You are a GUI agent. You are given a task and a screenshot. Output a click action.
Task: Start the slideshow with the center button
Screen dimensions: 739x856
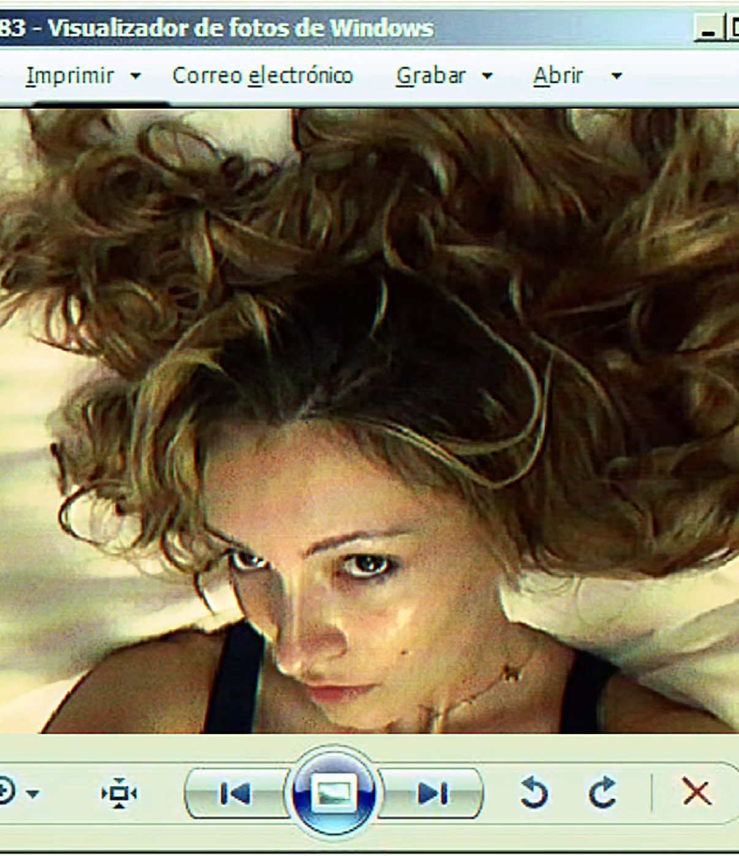click(333, 794)
